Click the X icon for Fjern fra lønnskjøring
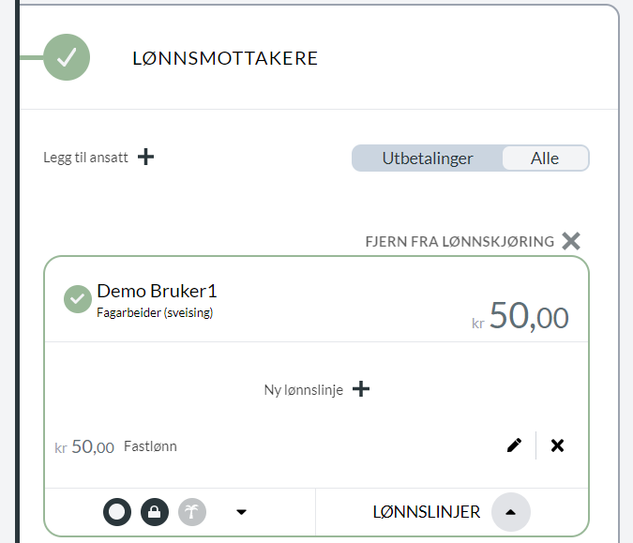 click(571, 241)
